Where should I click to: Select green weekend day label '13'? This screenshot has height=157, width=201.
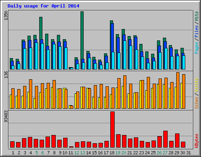coord(82,153)
